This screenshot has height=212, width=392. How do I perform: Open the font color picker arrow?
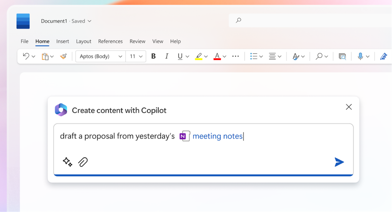224,57
